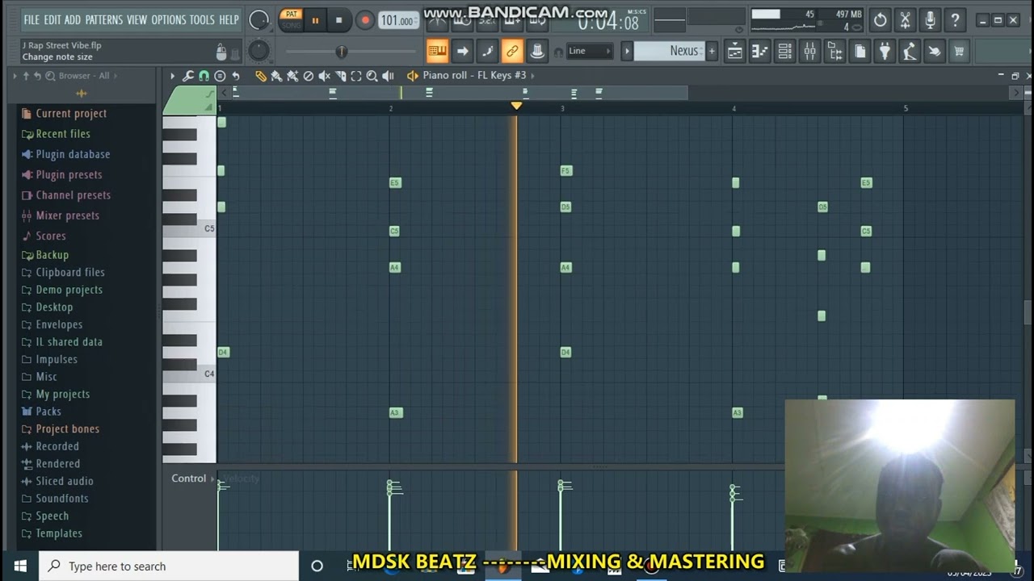Toggle the multilink to controllers button
The height and width of the screenshot is (581, 1034).
(537, 51)
